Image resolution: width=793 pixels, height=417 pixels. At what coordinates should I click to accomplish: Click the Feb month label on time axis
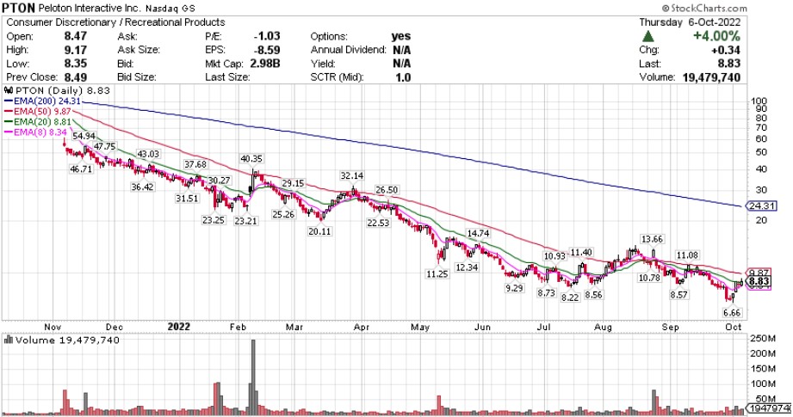click(238, 327)
